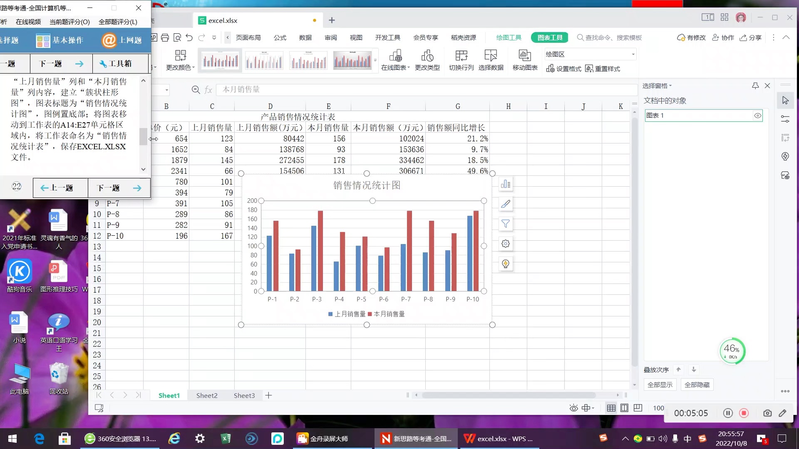
Task: Open properties sliders icon in right sidebar
Action: tap(785, 119)
